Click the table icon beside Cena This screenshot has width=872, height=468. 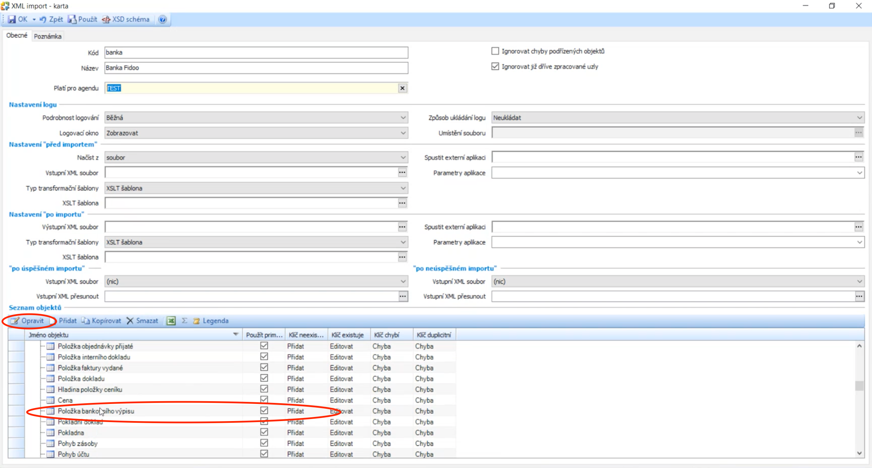click(50, 400)
